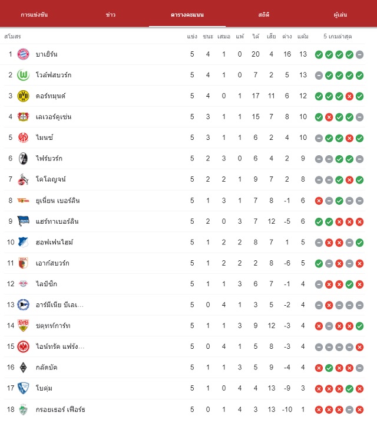Click the 5 เกมล่าสุด column header

338,37
